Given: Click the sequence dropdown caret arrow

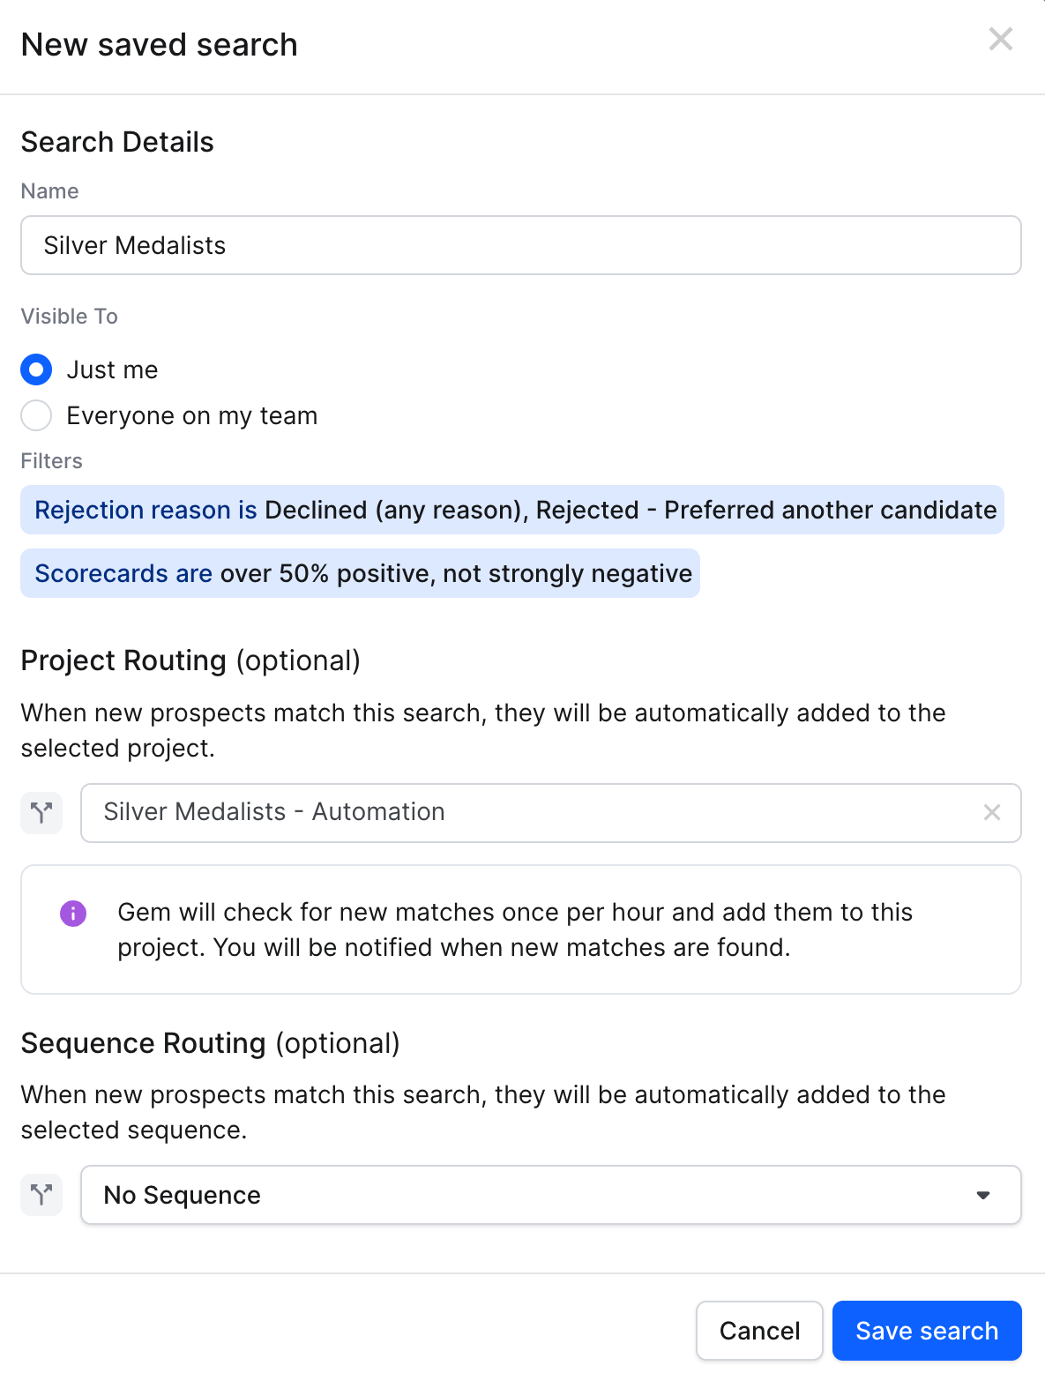Looking at the screenshot, I should (983, 1196).
